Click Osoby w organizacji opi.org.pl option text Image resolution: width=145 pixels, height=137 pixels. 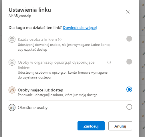[56, 65]
